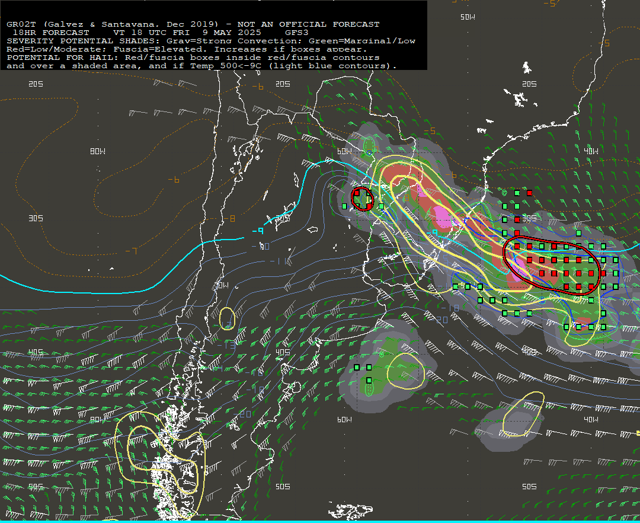
Task: Click the 'GFS3' model label
Action: (297, 33)
